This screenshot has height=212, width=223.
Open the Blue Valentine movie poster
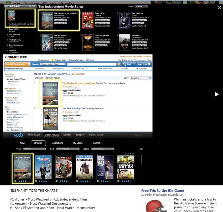[125, 20]
